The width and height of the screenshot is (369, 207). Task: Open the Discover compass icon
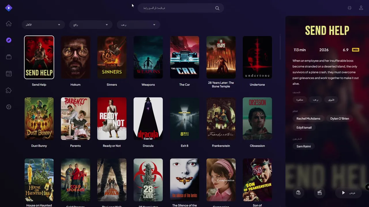point(9,40)
